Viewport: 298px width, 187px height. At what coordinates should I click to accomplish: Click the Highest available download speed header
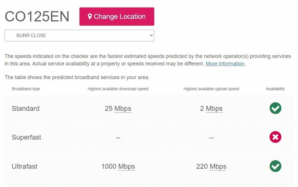118,89
